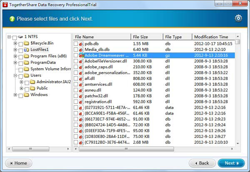This screenshot has width=250, height=172.
Task: Click the Public folder icon
Action: pos(32,88)
